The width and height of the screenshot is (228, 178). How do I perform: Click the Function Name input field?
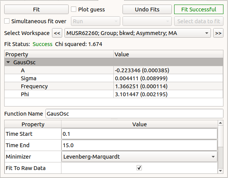point(134,113)
